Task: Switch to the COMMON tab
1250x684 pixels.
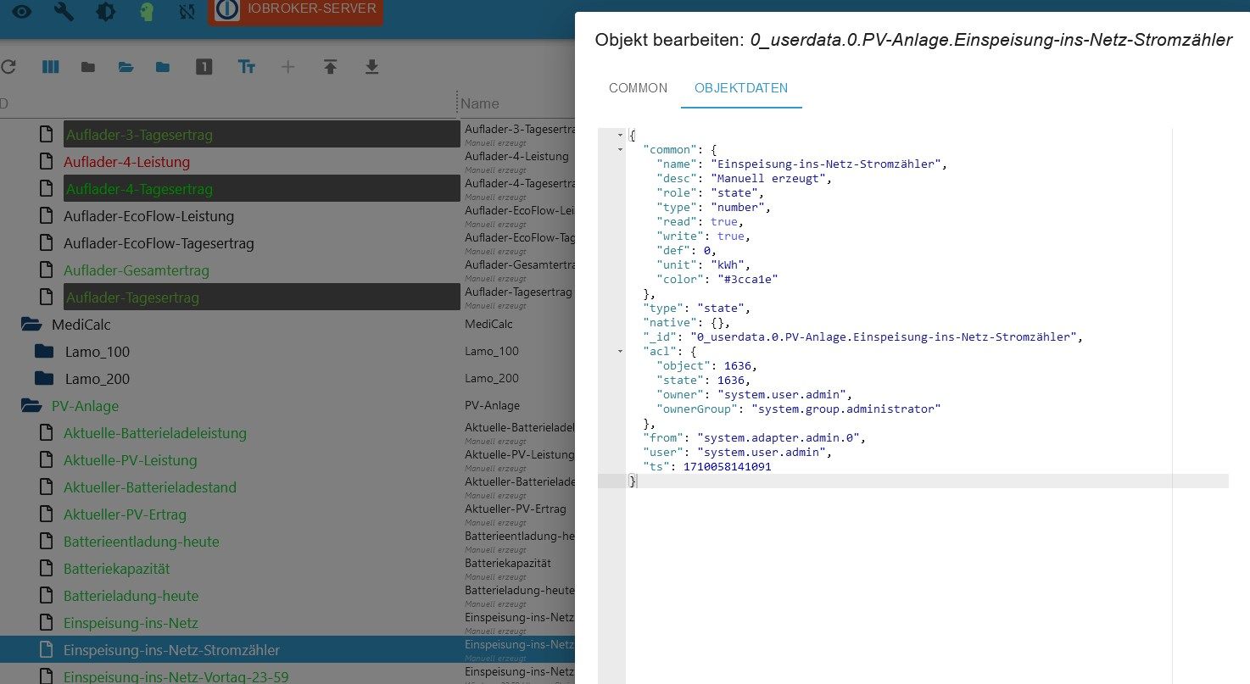Action: tap(638, 88)
